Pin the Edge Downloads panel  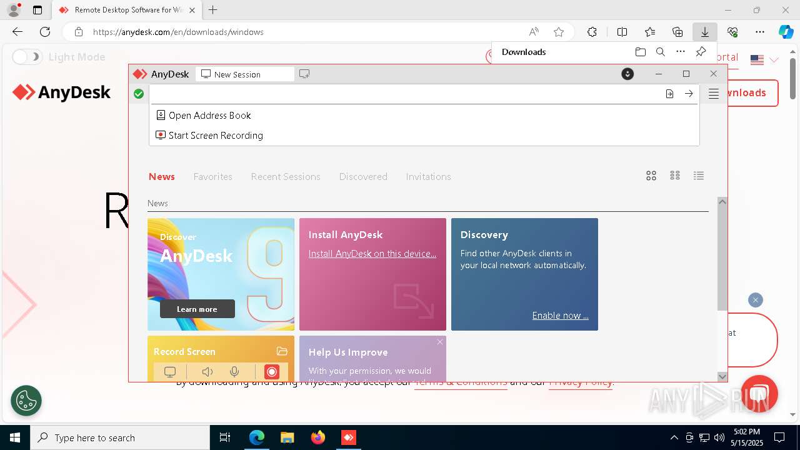click(701, 52)
